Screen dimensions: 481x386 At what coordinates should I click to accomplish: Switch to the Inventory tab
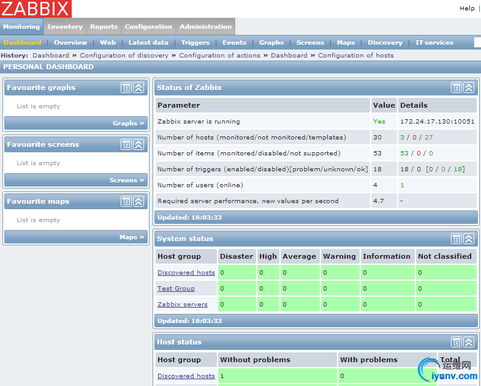point(65,27)
